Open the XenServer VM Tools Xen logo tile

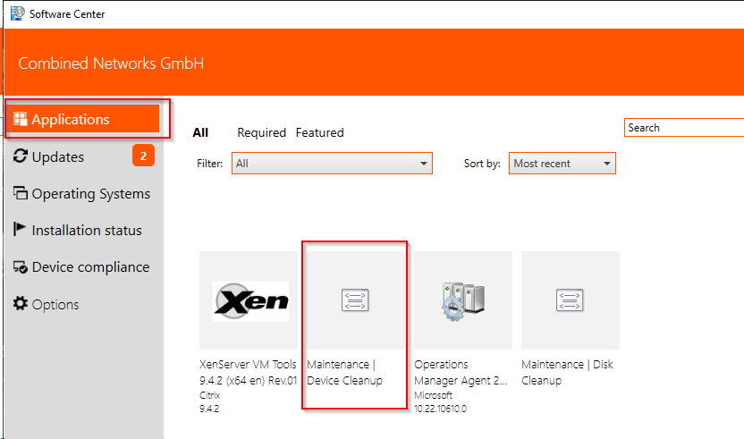click(x=249, y=300)
